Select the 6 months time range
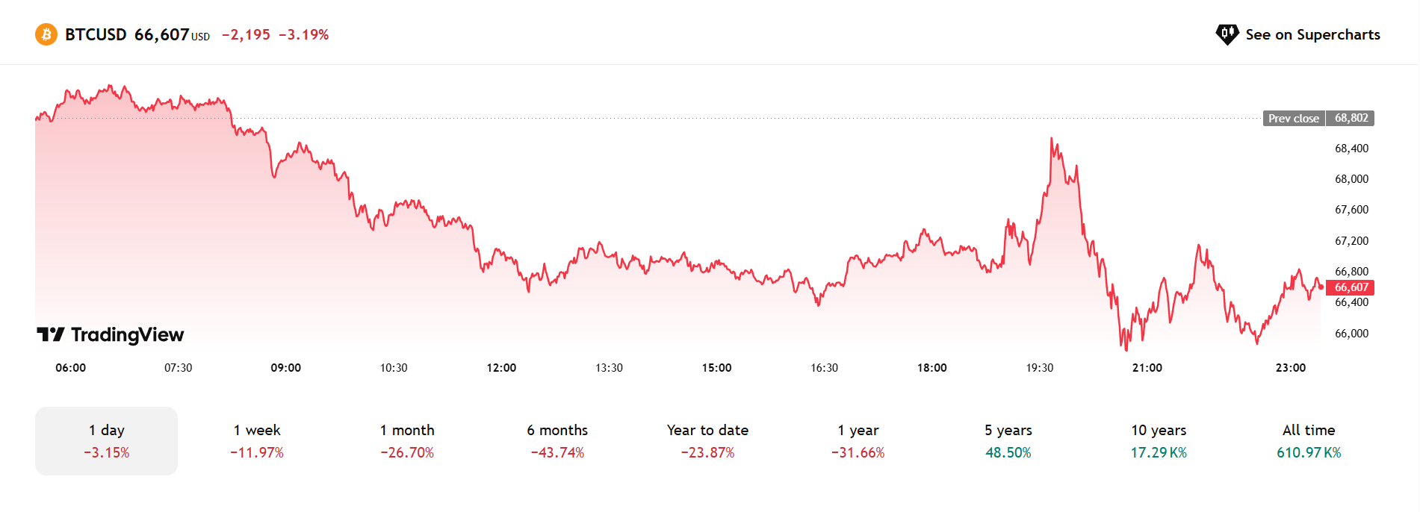The height and width of the screenshot is (512, 1420). tap(557, 440)
